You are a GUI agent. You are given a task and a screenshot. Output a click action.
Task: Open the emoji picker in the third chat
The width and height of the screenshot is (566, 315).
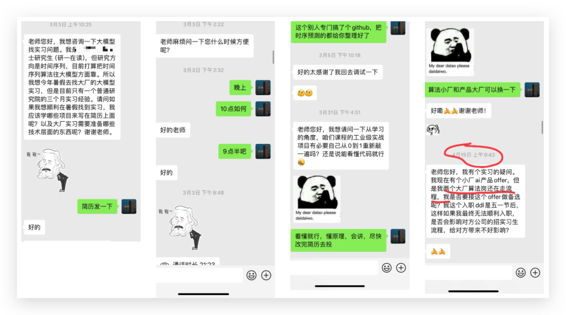tap(387, 268)
